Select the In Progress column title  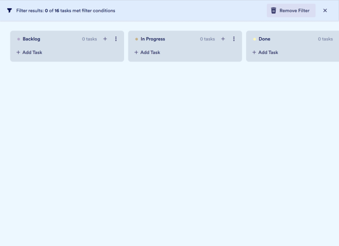click(x=153, y=39)
